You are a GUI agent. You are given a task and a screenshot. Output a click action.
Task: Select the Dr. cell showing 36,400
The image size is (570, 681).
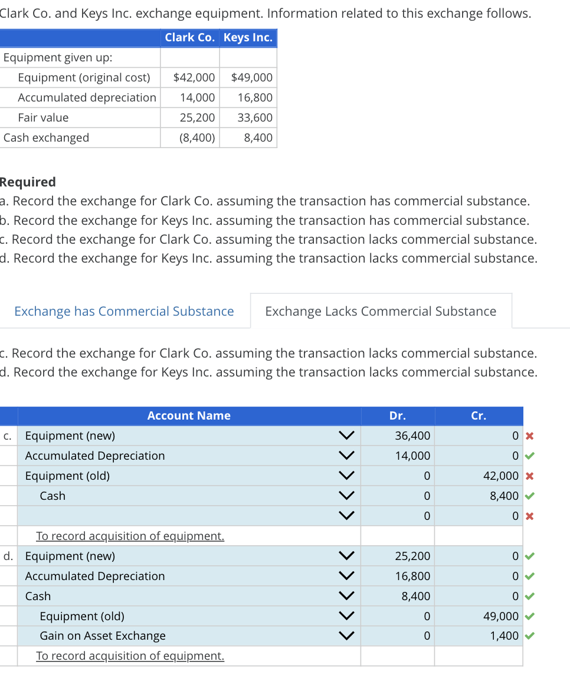[x=397, y=436]
